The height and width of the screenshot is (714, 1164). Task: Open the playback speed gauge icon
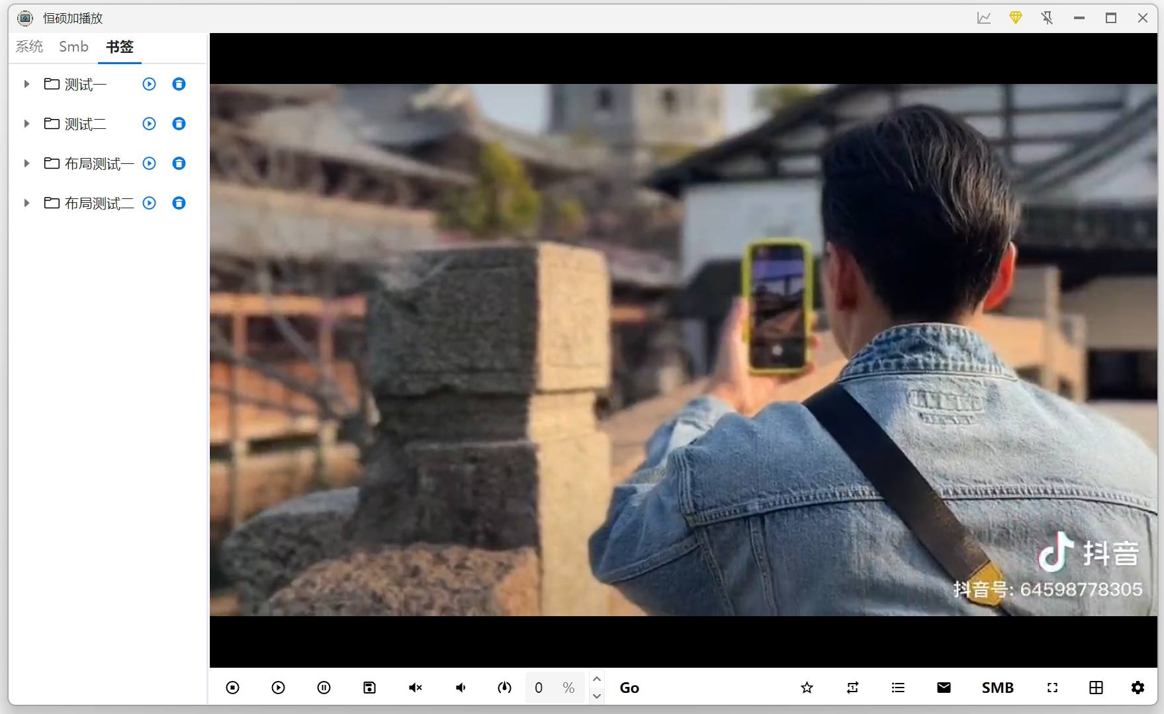pos(504,688)
